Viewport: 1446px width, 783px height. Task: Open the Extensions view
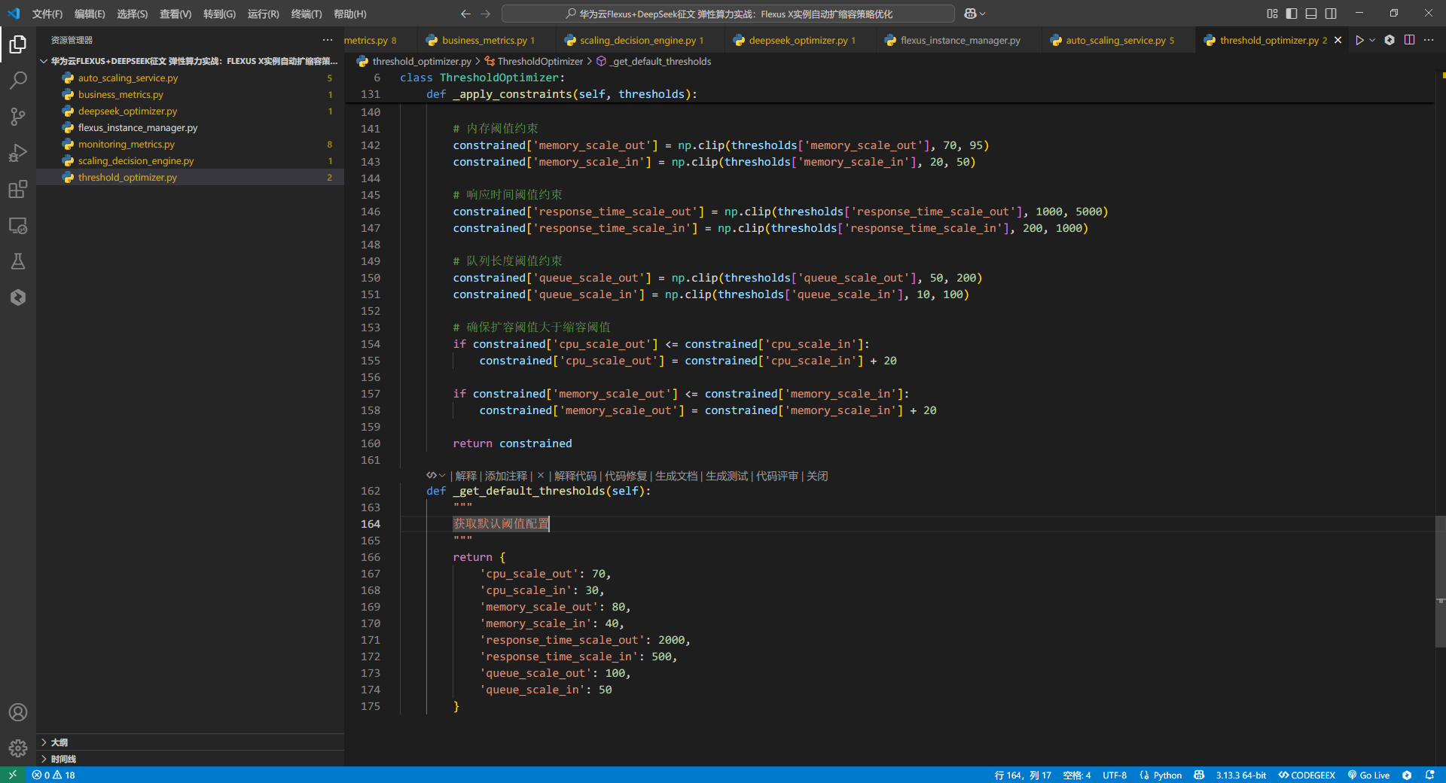click(x=18, y=189)
